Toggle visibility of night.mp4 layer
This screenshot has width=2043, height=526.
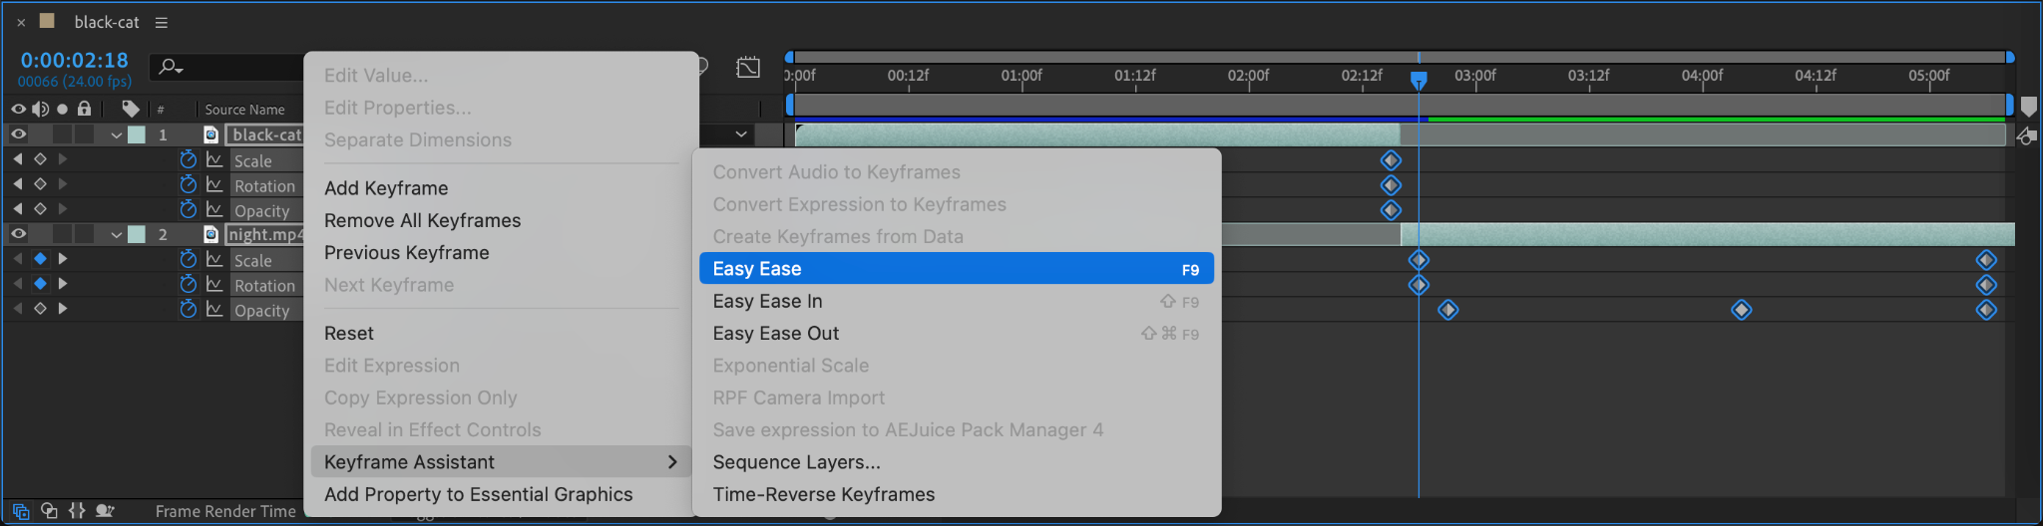[18, 234]
